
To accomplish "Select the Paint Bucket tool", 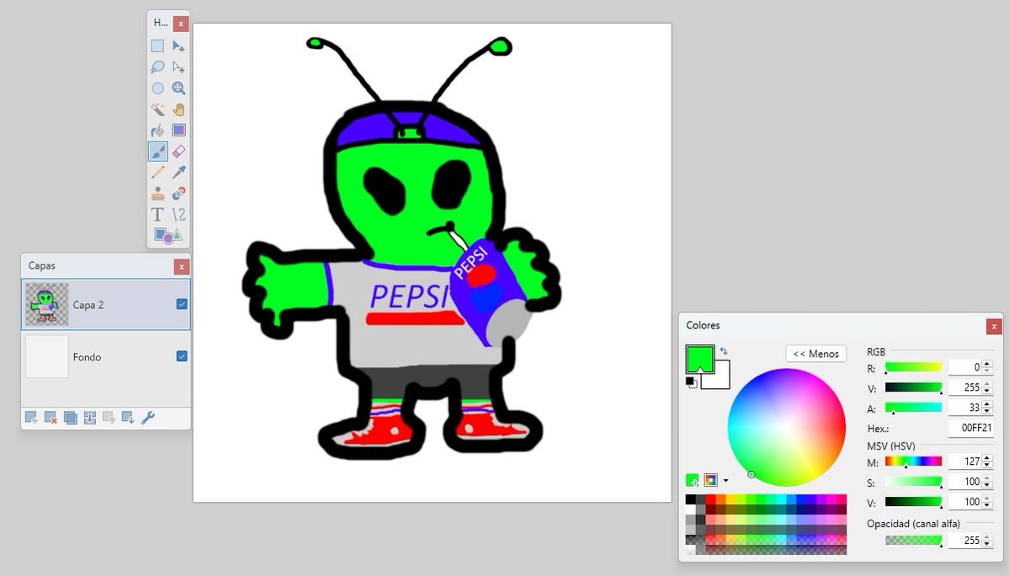I will 157,131.
